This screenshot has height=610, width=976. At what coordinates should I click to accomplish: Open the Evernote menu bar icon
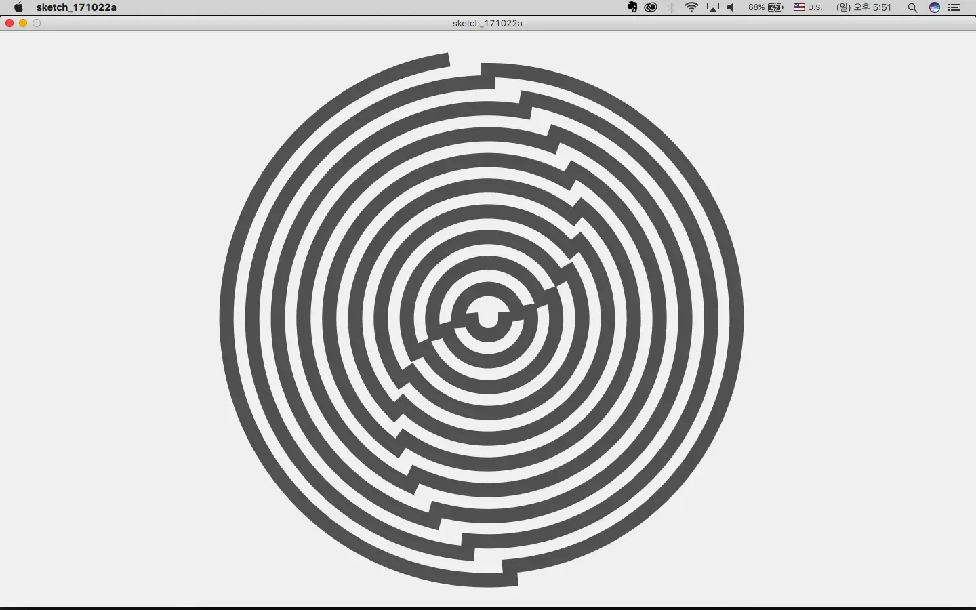(632, 7)
